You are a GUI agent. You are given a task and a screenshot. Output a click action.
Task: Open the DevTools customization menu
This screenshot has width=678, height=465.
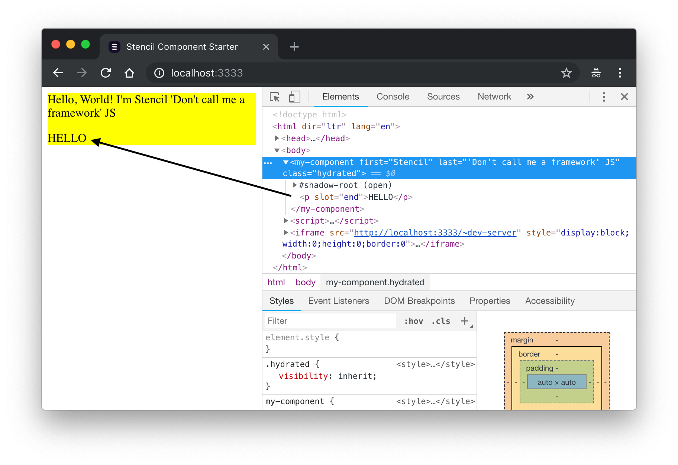coord(604,97)
